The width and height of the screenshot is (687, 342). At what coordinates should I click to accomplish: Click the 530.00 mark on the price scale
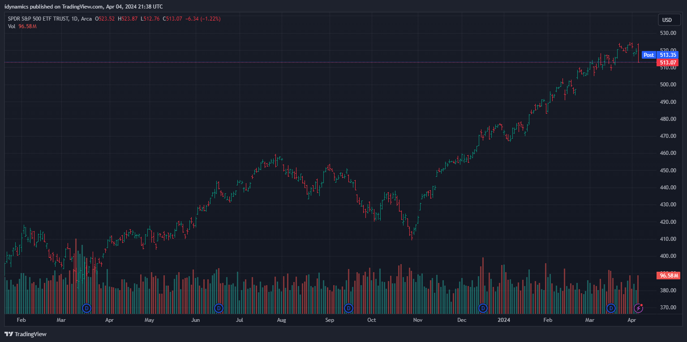click(x=667, y=33)
